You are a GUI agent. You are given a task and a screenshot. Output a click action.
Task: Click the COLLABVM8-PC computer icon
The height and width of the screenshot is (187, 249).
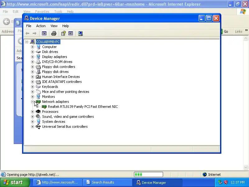point(32,42)
